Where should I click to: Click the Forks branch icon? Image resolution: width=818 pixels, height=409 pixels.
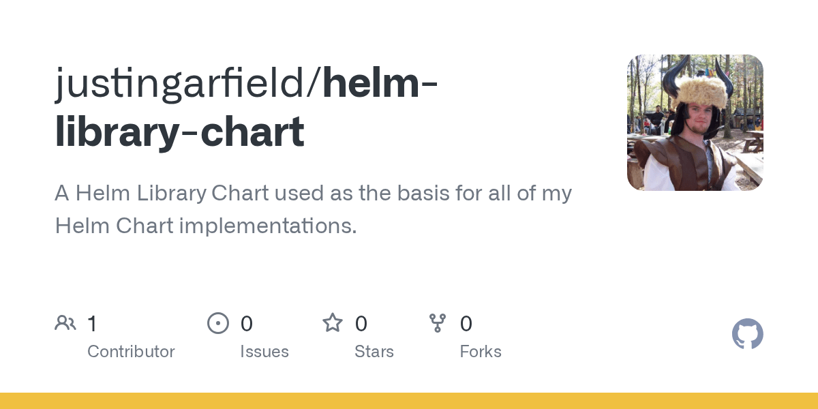(x=438, y=323)
